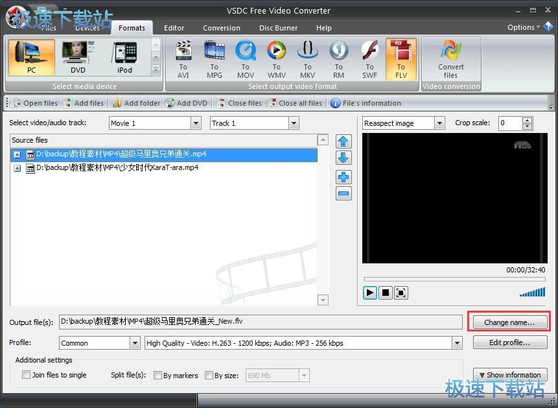Enable Join files to single checkbox
The height and width of the screenshot is (408, 558).
26,374
